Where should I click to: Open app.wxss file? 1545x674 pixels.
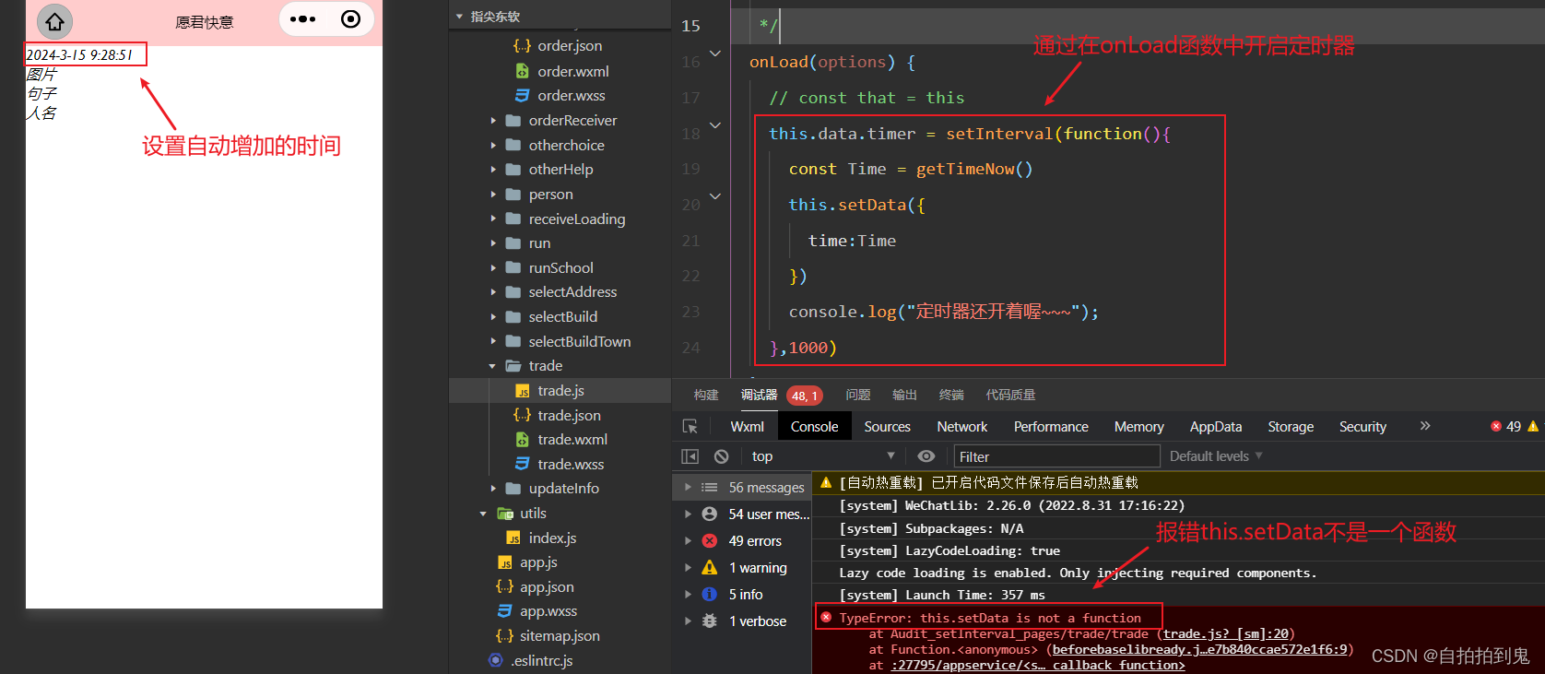pos(548,611)
